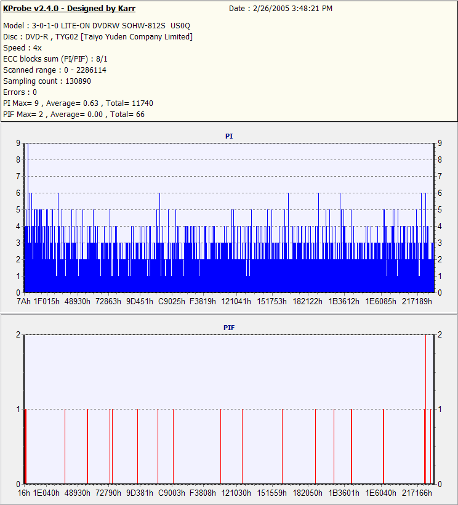Image resolution: width=458 pixels, height=505 pixels.
Task: Click the PI chart title
Action: click(x=229, y=136)
